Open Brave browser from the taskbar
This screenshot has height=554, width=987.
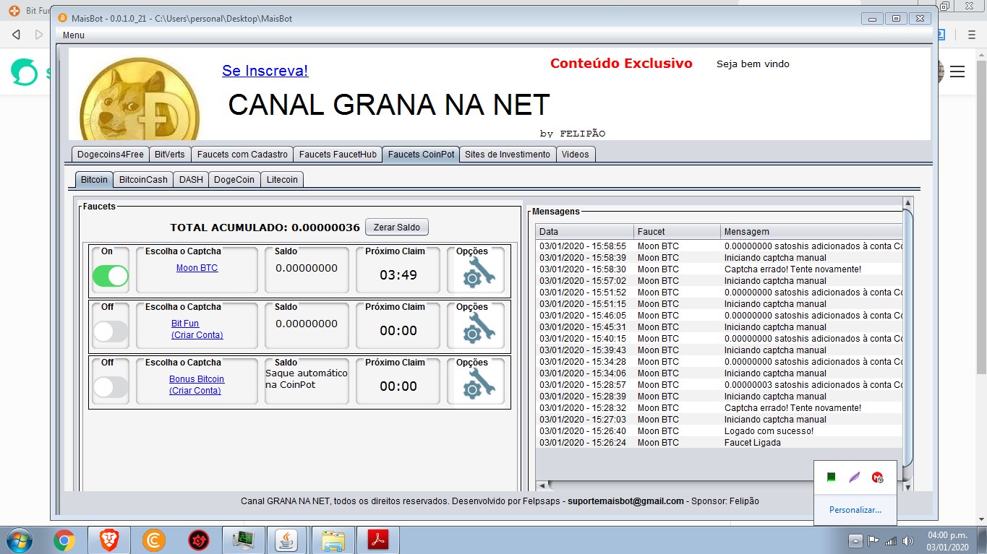[109, 540]
